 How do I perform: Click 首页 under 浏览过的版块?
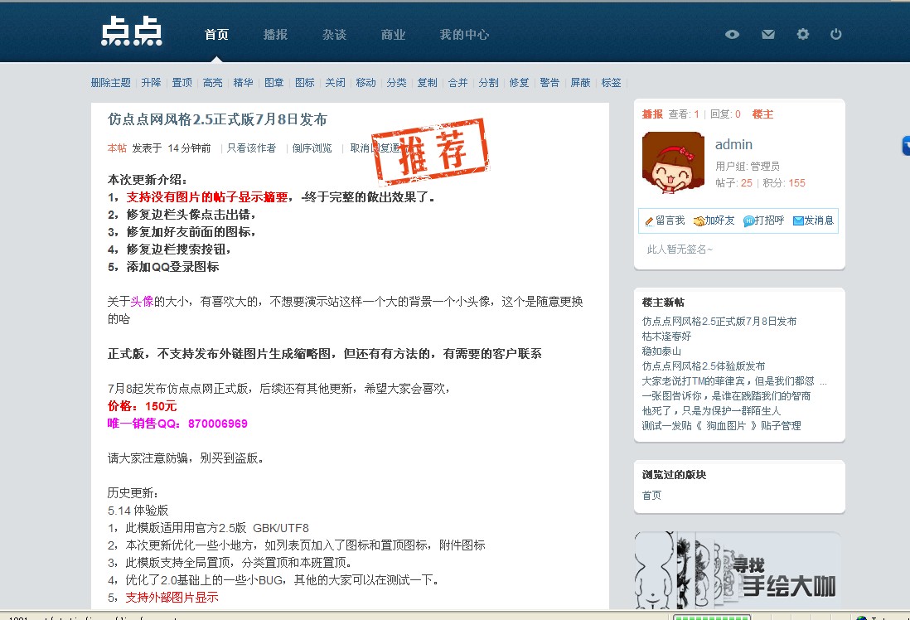(651, 495)
